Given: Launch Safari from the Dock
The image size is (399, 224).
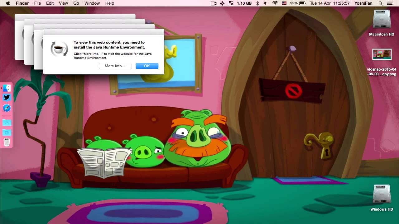Looking at the screenshot, I should (x=7, y=108).
